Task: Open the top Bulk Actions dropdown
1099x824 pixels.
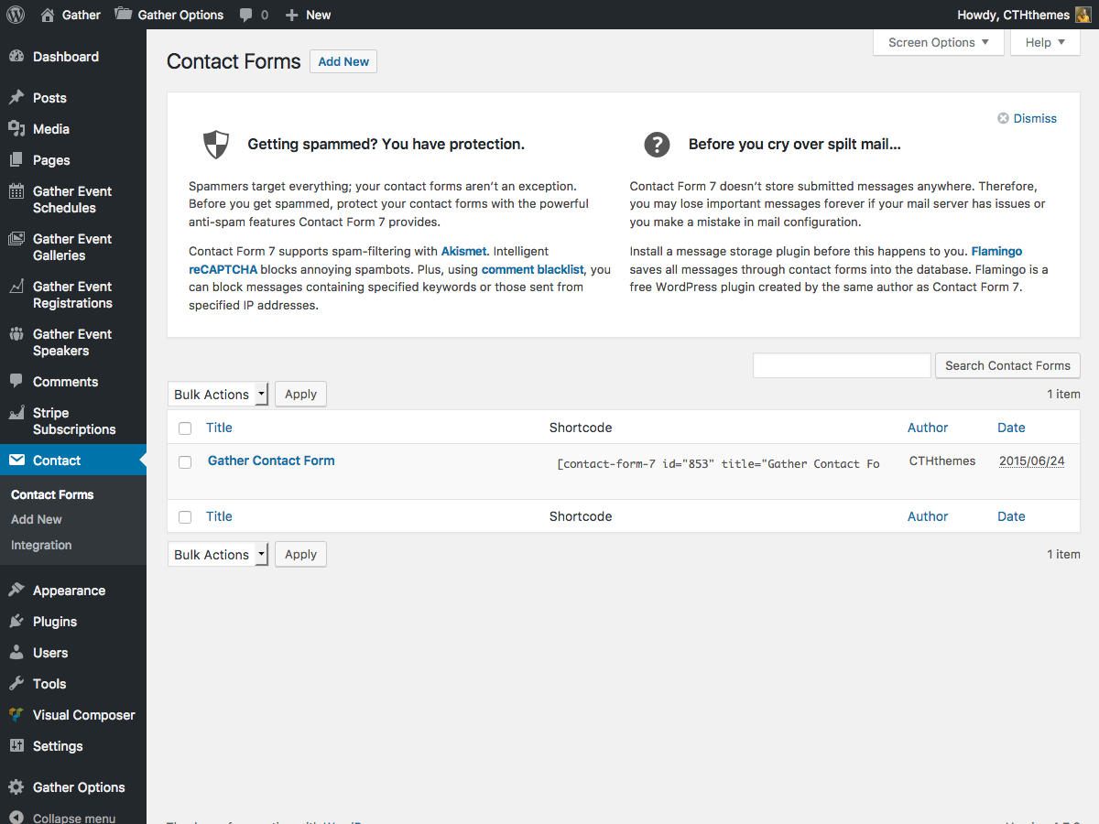Action: tap(219, 395)
